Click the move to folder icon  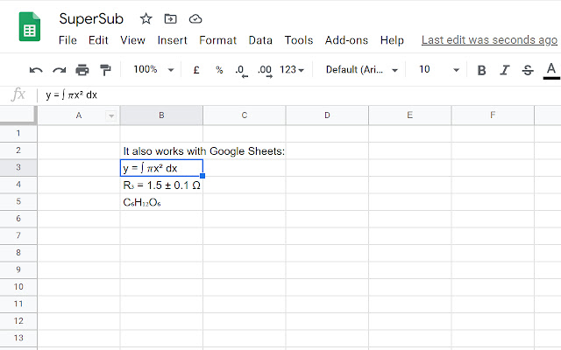pos(170,18)
